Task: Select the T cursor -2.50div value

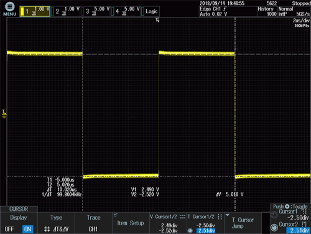Action: 205,225
